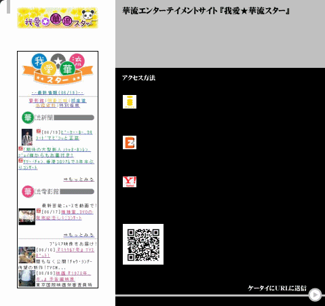
Task: Select the blue 娯楽堂 navigation link
Action: pyautogui.click(x=79, y=100)
